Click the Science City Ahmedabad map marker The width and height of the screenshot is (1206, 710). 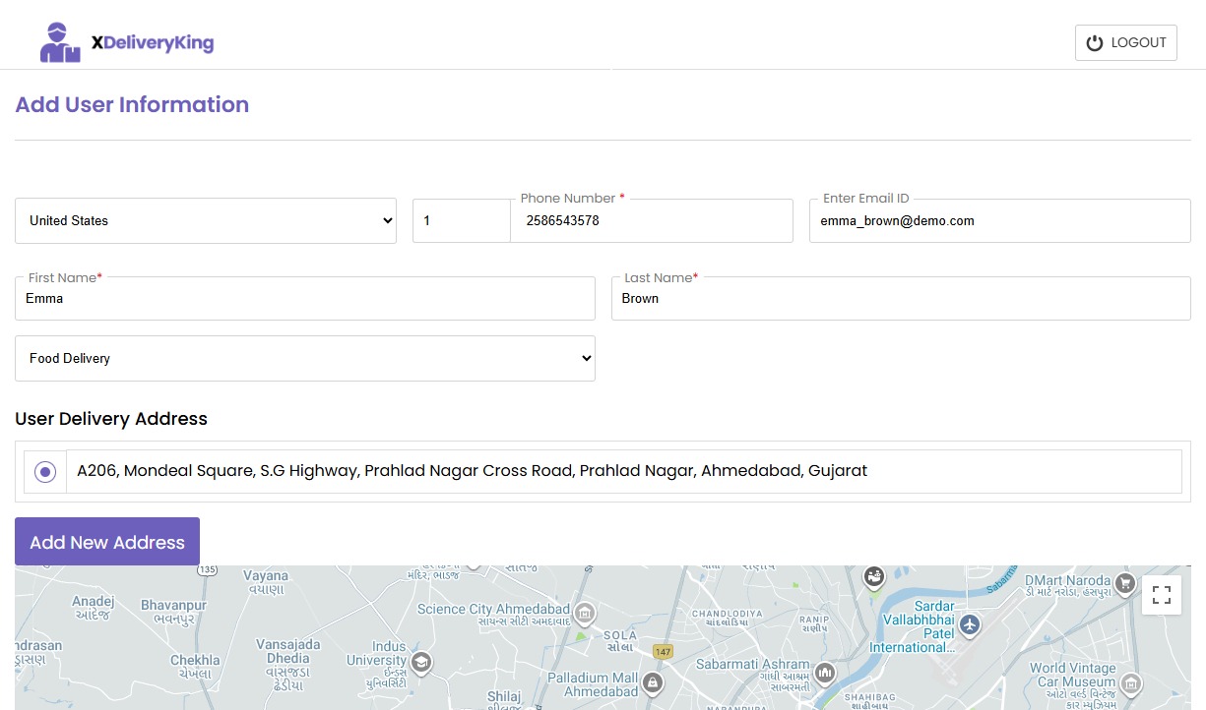[585, 614]
